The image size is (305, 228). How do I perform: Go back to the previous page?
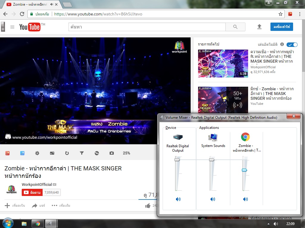5,14
